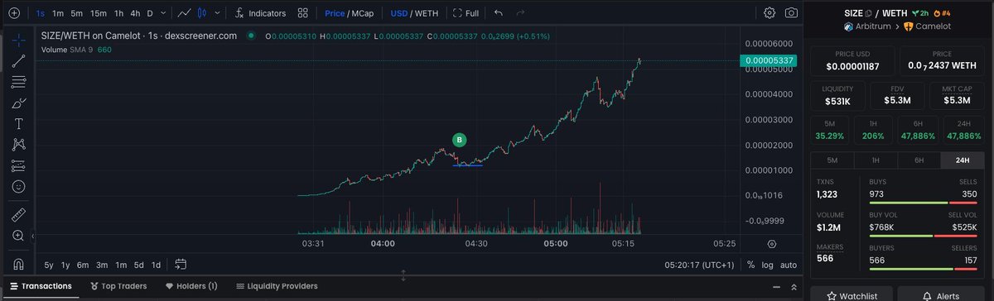Image resolution: width=994 pixels, height=301 pixels.
Task: Switch to the line chart style icon
Action: 186,13
